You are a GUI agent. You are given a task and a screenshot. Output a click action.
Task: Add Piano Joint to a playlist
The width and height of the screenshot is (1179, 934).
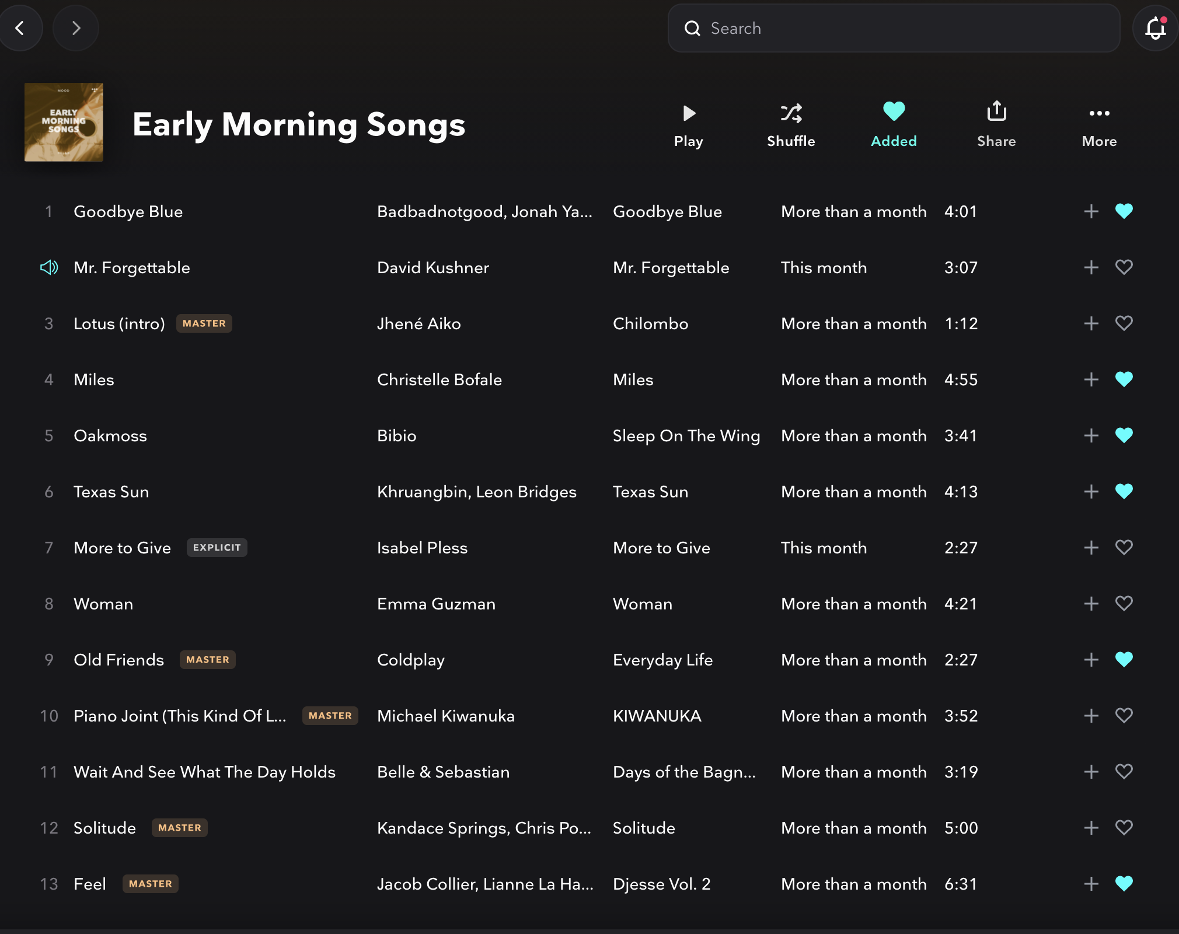[x=1091, y=716]
